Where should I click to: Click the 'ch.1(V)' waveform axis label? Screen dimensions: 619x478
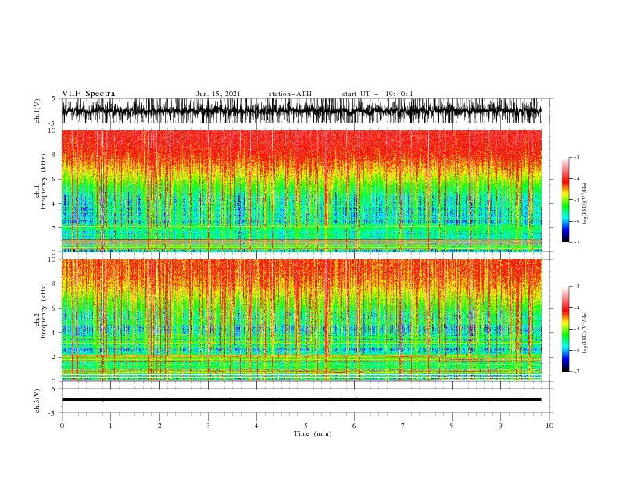tap(38, 111)
